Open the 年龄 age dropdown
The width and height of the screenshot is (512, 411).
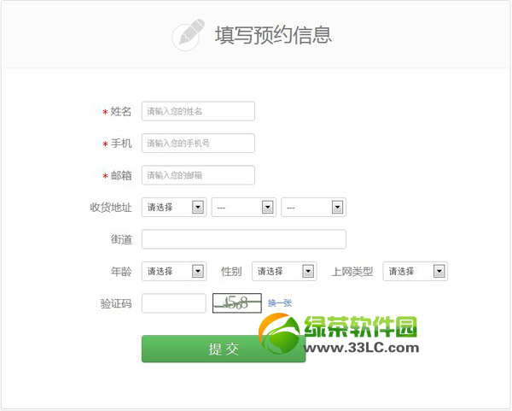point(174,271)
